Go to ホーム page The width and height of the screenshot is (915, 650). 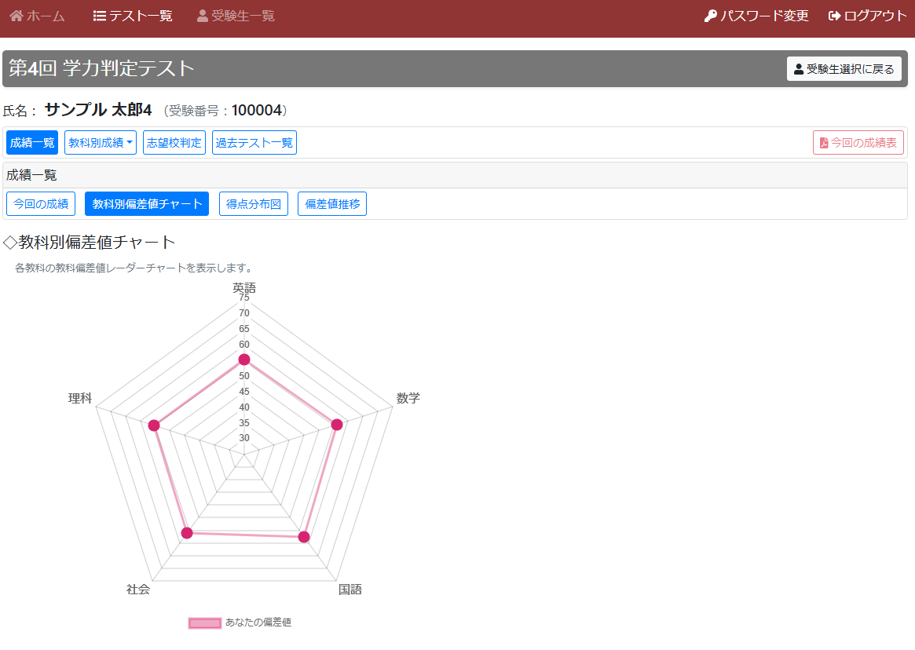38,16
